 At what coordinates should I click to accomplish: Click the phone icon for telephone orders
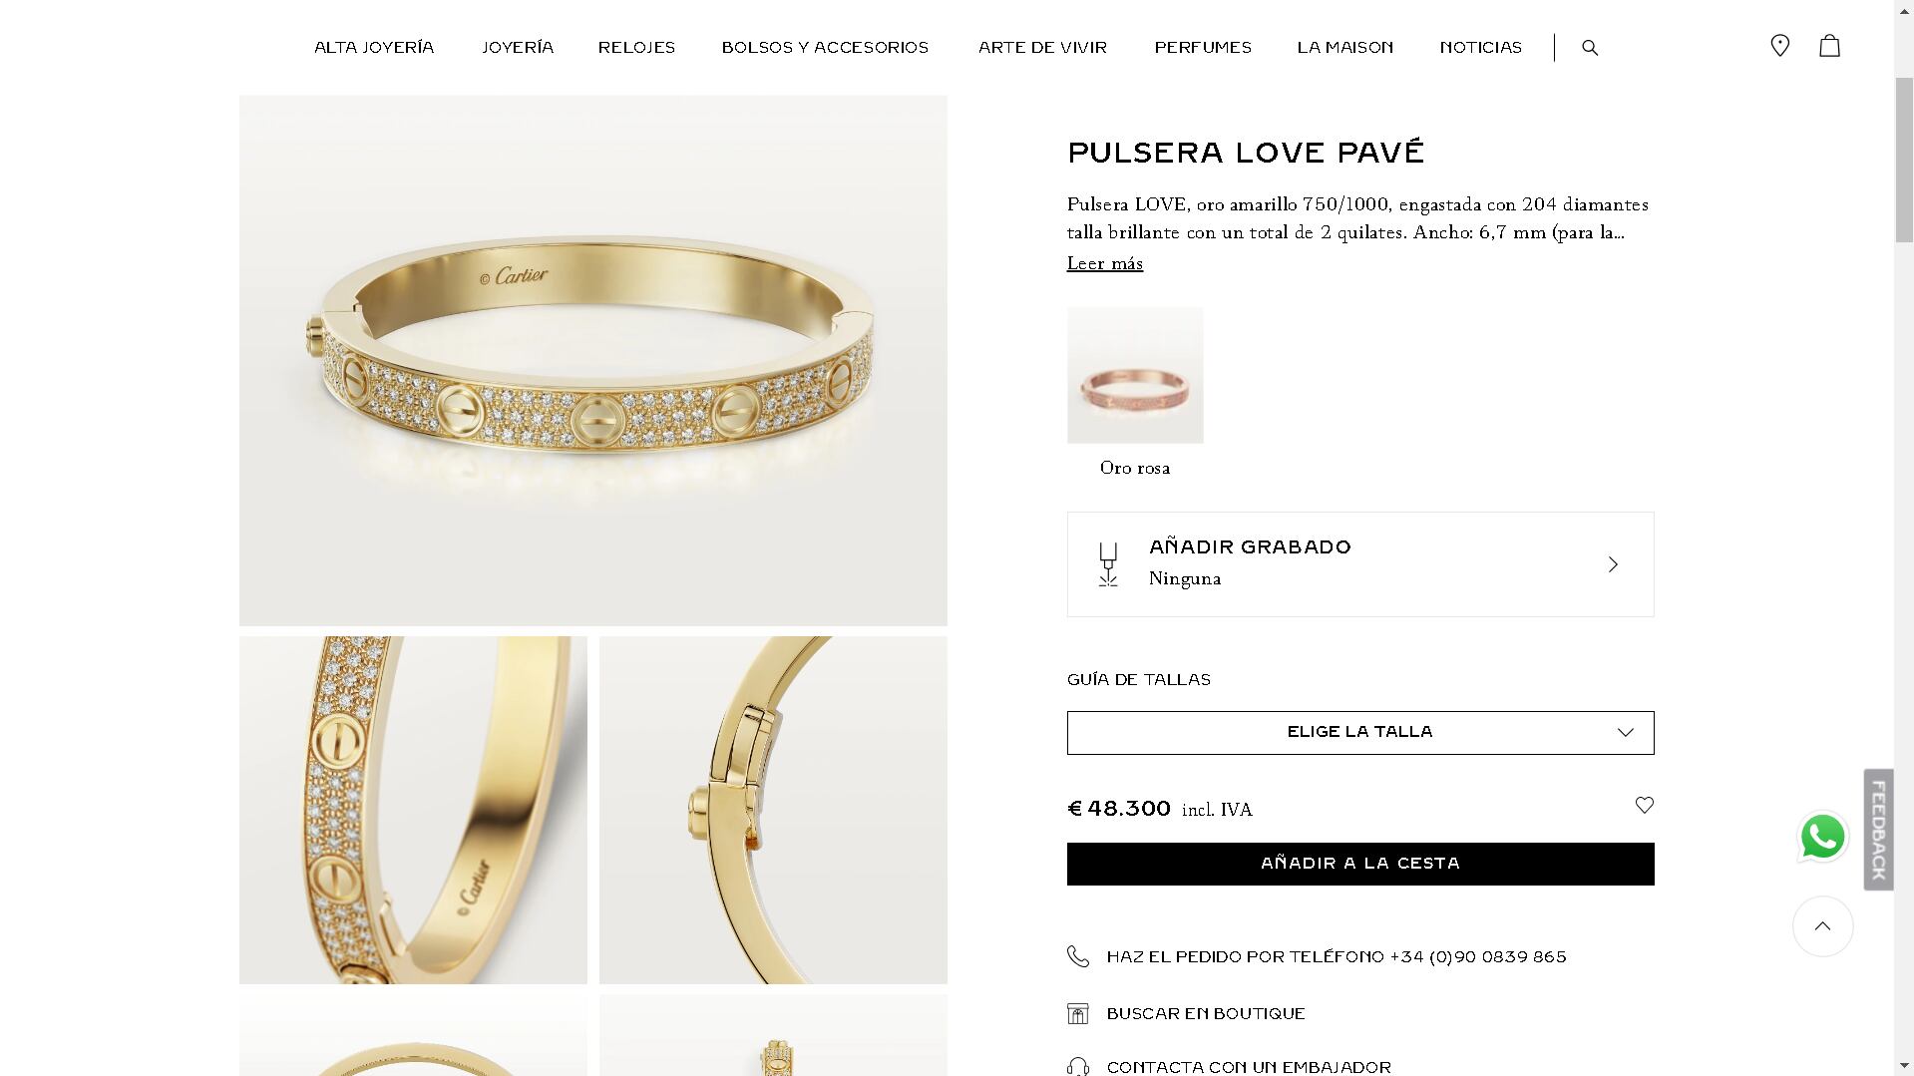coord(1078,956)
